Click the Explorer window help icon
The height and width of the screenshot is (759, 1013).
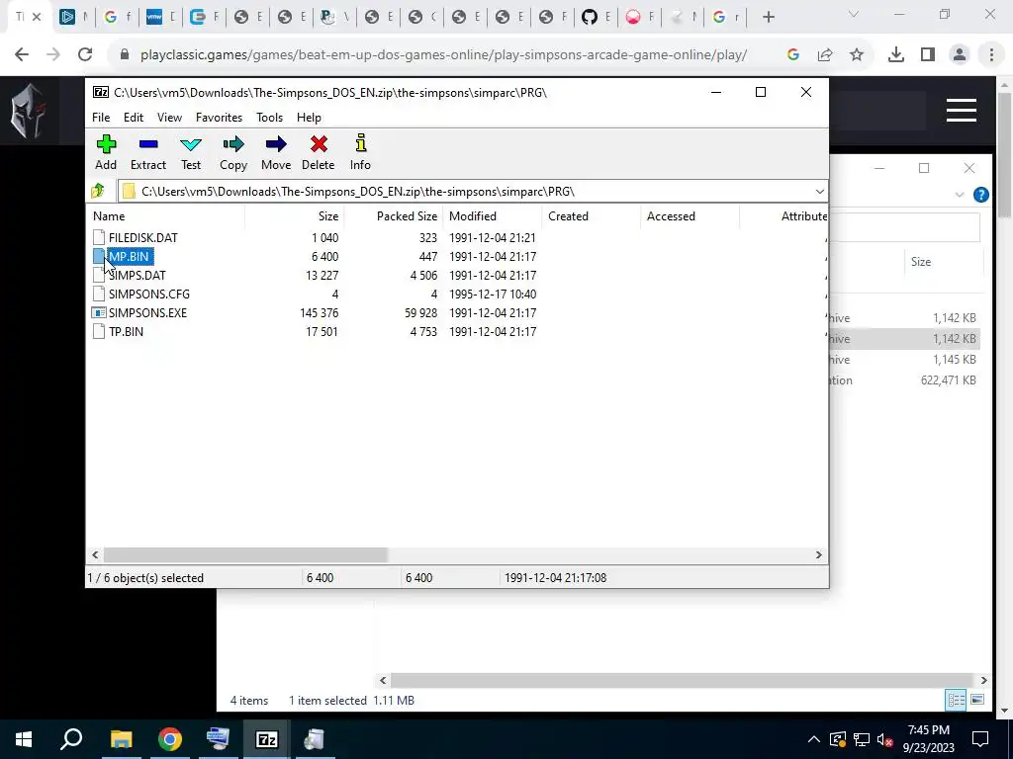pyautogui.click(x=980, y=195)
